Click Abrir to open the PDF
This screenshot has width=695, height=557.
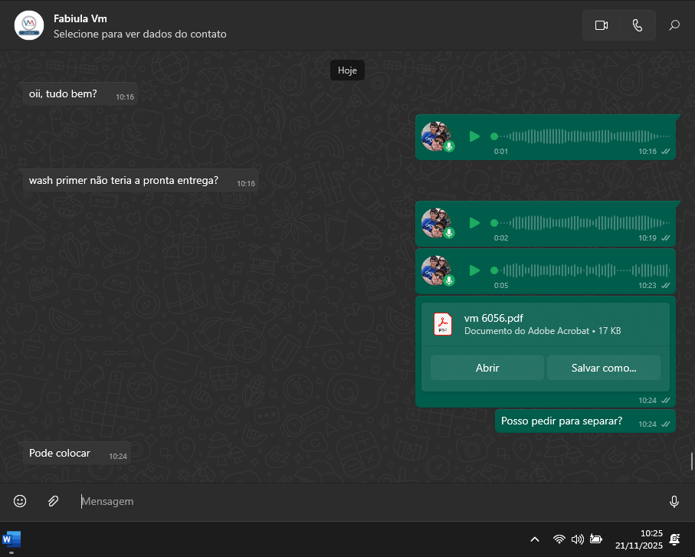coord(487,368)
